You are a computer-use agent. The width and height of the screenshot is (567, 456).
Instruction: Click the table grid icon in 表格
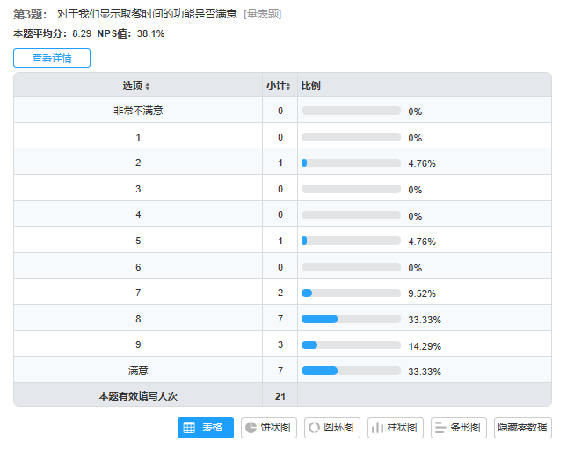189,428
